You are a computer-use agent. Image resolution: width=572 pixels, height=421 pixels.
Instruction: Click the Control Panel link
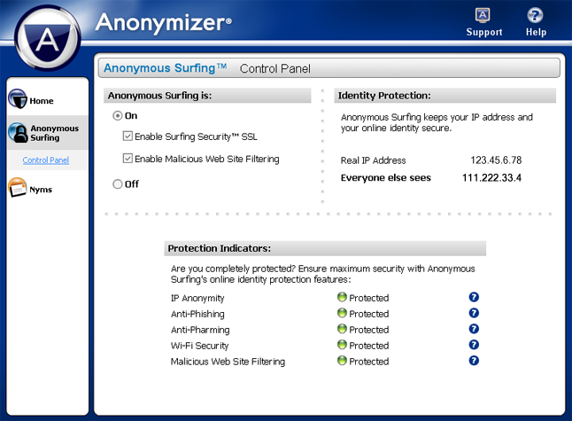(46, 160)
